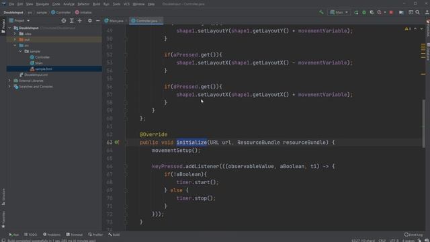Viewport: 430px width, 242px height.
Task: Open Project panel gear options
Action: (89, 21)
